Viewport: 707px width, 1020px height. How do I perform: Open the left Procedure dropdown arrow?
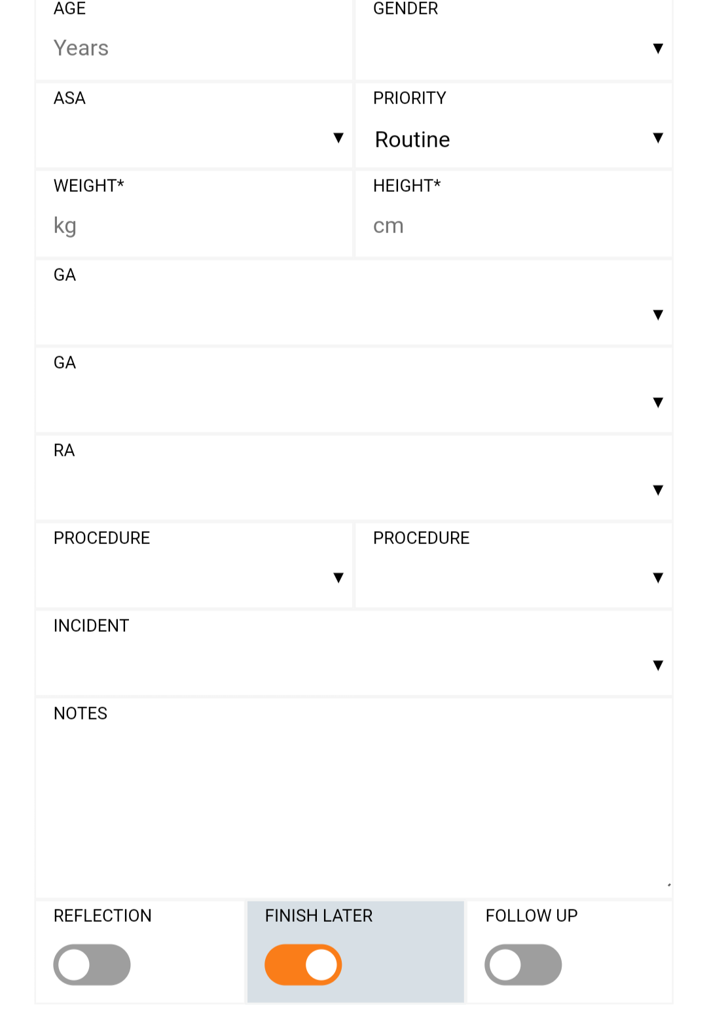(x=338, y=577)
